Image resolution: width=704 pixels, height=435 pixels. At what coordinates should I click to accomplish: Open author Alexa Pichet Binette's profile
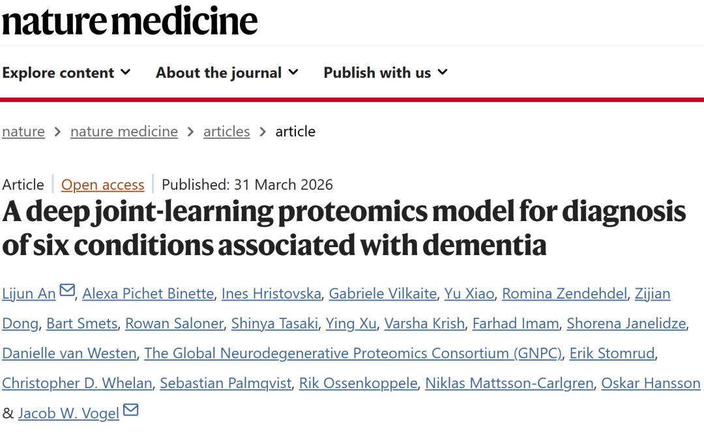tap(148, 293)
